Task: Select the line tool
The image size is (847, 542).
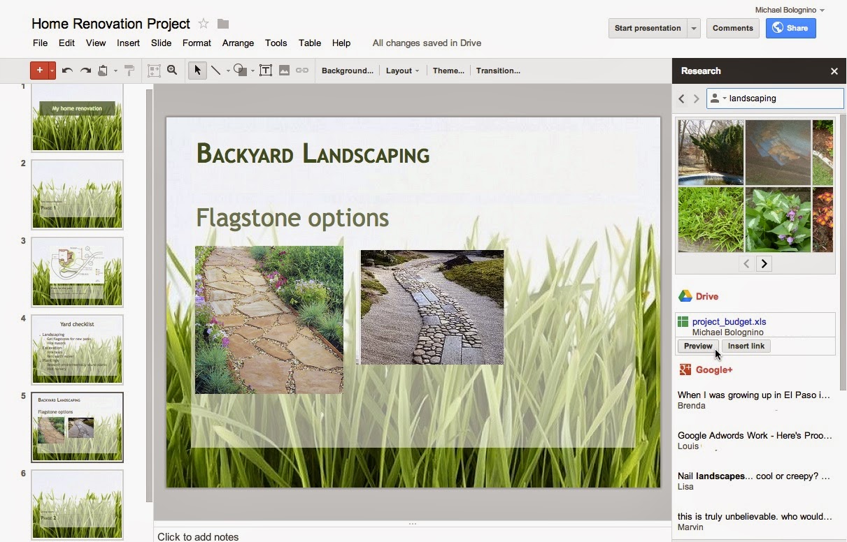Action: click(215, 71)
